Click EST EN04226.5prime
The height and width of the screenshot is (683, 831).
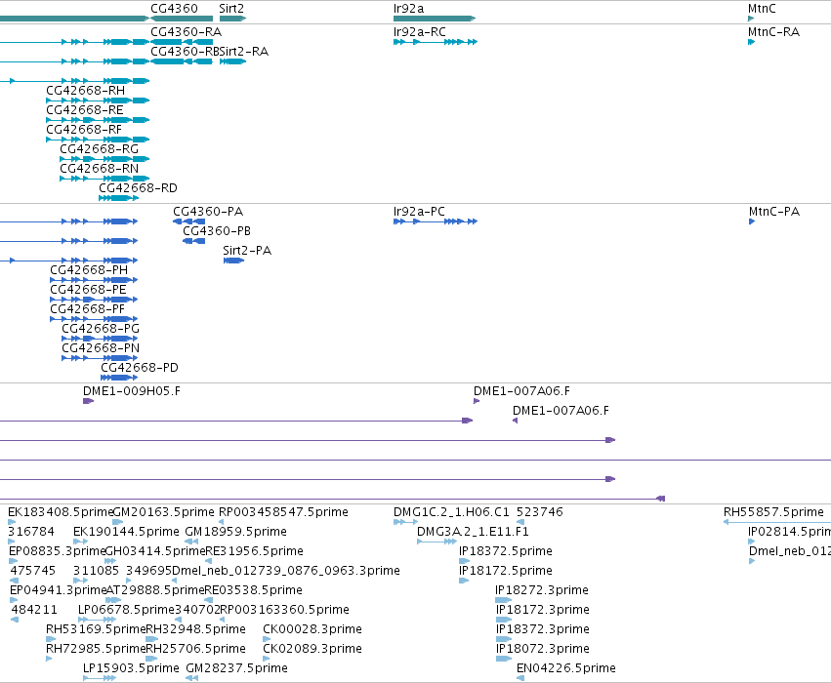click(x=566, y=668)
